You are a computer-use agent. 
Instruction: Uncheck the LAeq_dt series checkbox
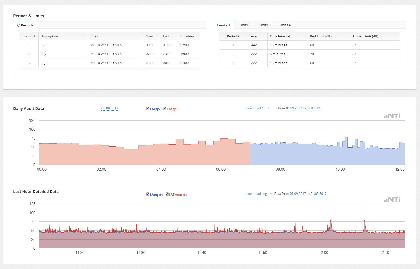coord(148,194)
